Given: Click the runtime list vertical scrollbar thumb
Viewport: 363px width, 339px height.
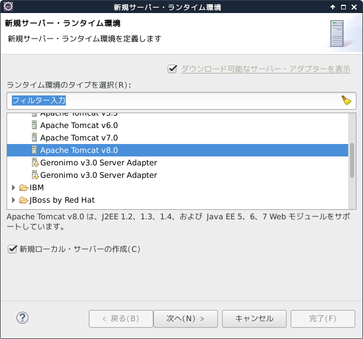Looking at the screenshot, I should click(352, 161).
